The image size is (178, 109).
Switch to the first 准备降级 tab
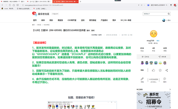click(x=13, y=2)
